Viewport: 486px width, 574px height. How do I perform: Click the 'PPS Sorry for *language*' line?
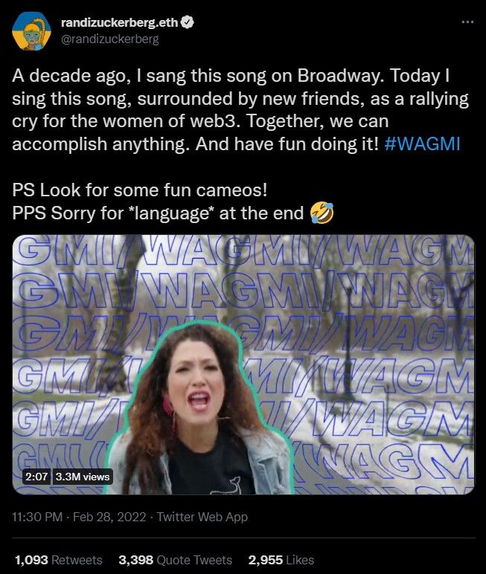click(158, 213)
